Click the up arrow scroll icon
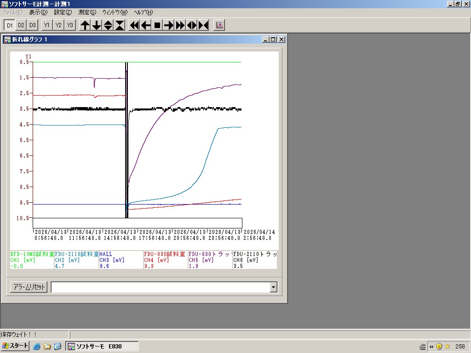471x353 pixels. 85,25
